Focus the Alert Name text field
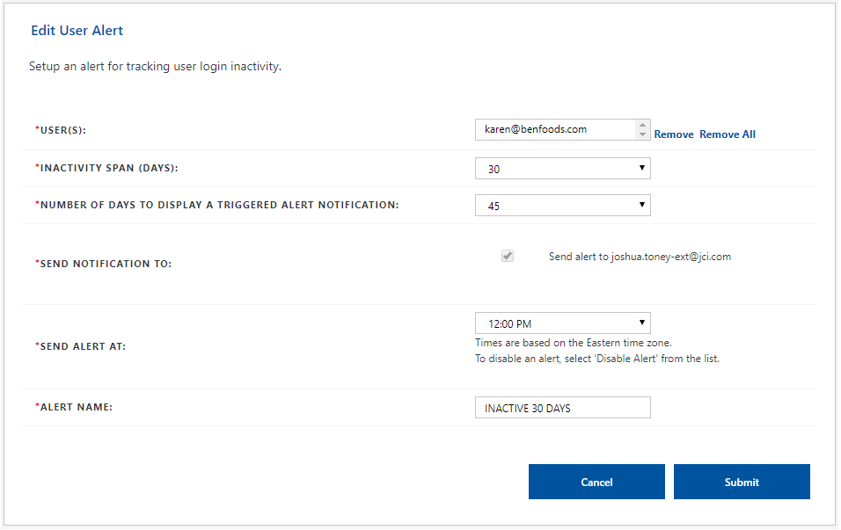Image resolution: width=841 pixels, height=530 pixels. point(562,408)
